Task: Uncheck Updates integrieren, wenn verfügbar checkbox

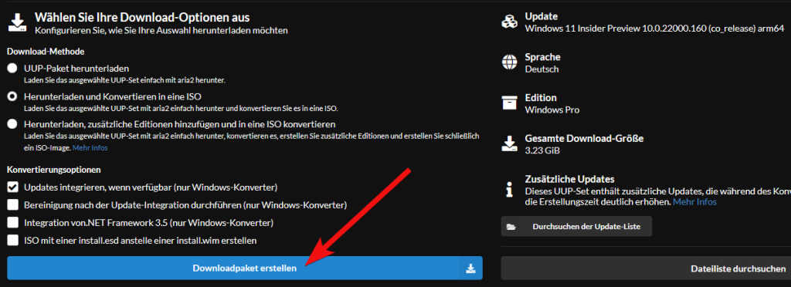Action: [12, 187]
